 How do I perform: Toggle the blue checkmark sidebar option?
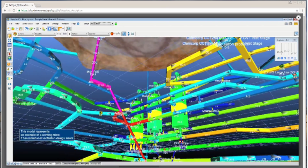(x=9, y=73)
